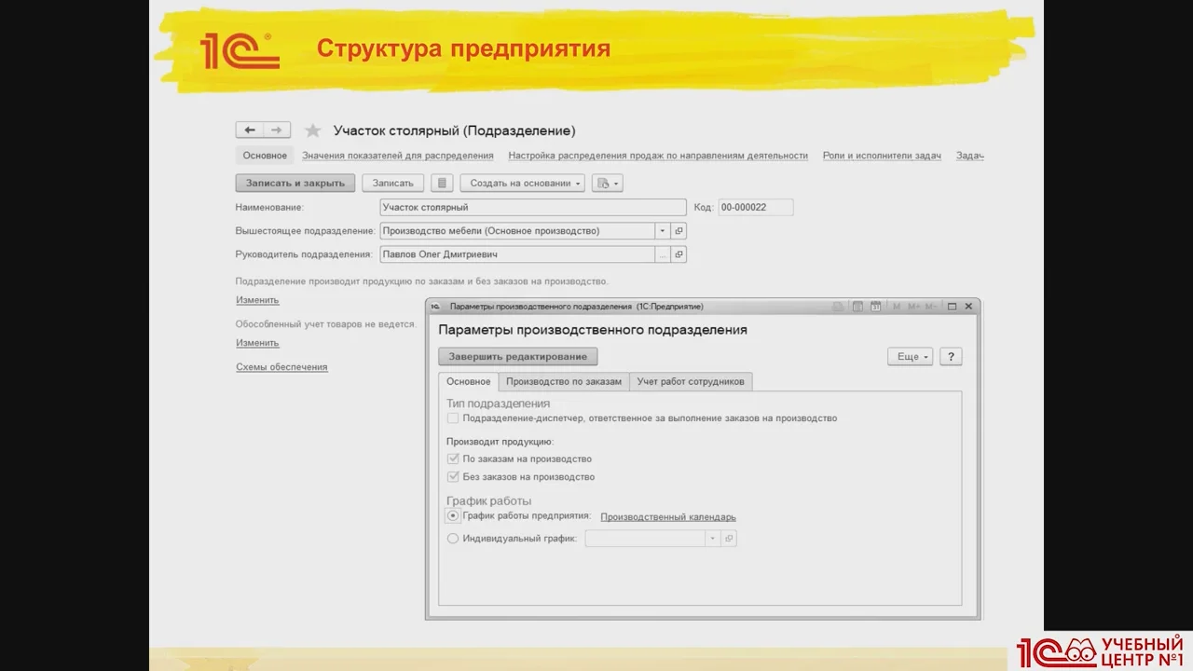
Task: Select График работы предприятия radio button
Action: coord(453,516)
